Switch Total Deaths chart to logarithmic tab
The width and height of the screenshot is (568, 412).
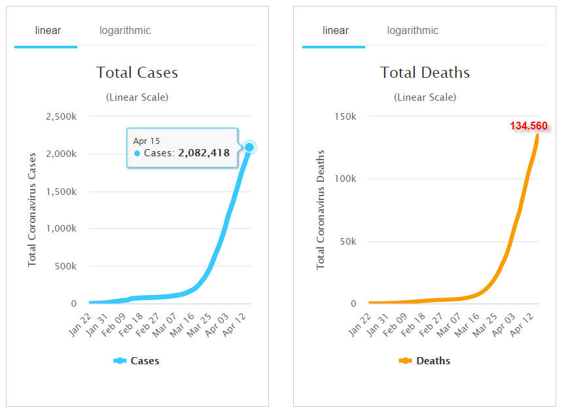pyautogui.click(x=412, y=31)
